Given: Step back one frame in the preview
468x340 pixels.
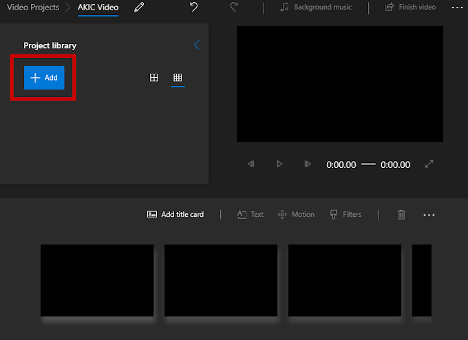Looking at the screenshot, I should pyautogui.click(x=251, y=164).
